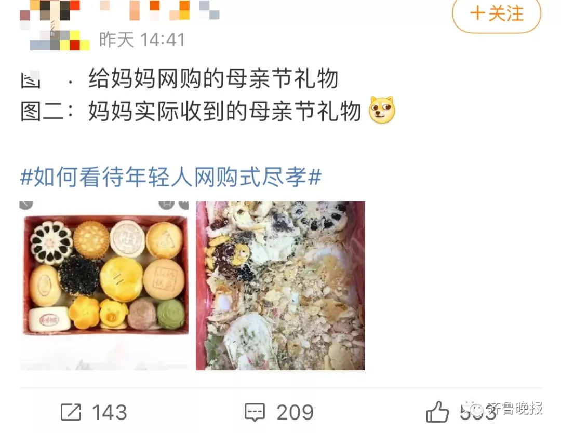Click the pixelated user avatar

pyautogui.click(x=55, y=25)
